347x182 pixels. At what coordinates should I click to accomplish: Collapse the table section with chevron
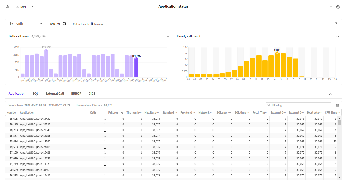tap(330, 94)
